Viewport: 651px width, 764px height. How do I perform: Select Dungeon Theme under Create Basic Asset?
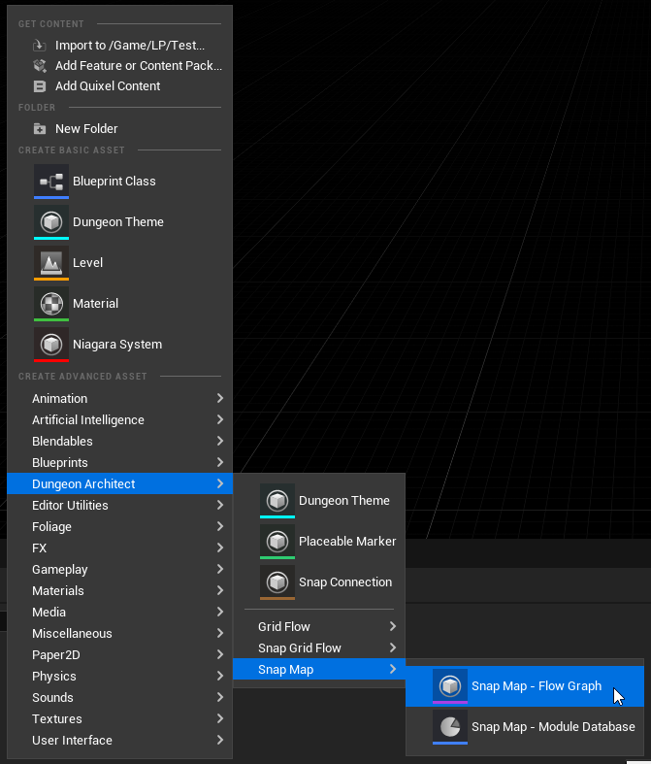click(x=119, y=222)
